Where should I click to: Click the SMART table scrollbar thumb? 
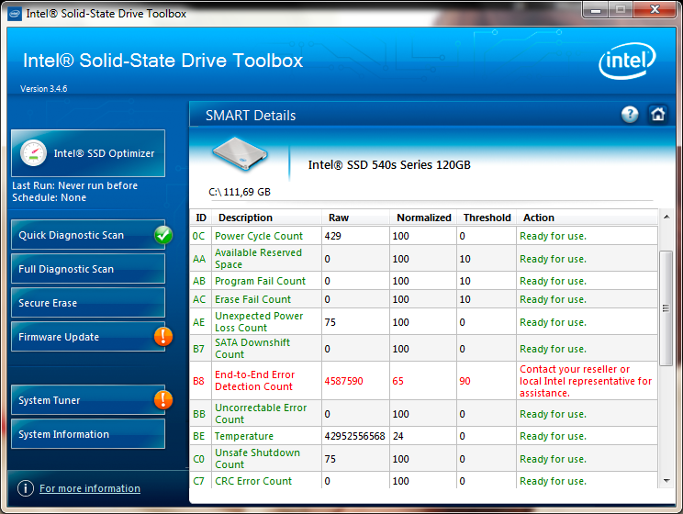coord(666,308)
